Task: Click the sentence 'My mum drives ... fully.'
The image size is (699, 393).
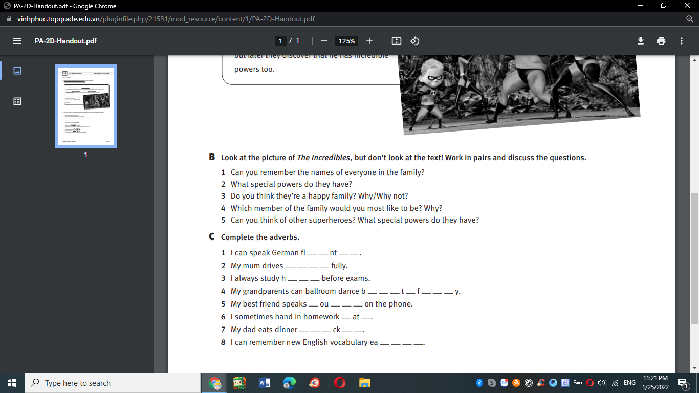Action: [x=289, y=266]
